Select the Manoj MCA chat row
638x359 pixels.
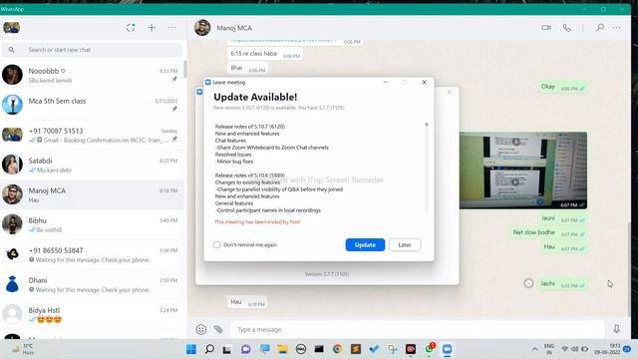(92, 194)
